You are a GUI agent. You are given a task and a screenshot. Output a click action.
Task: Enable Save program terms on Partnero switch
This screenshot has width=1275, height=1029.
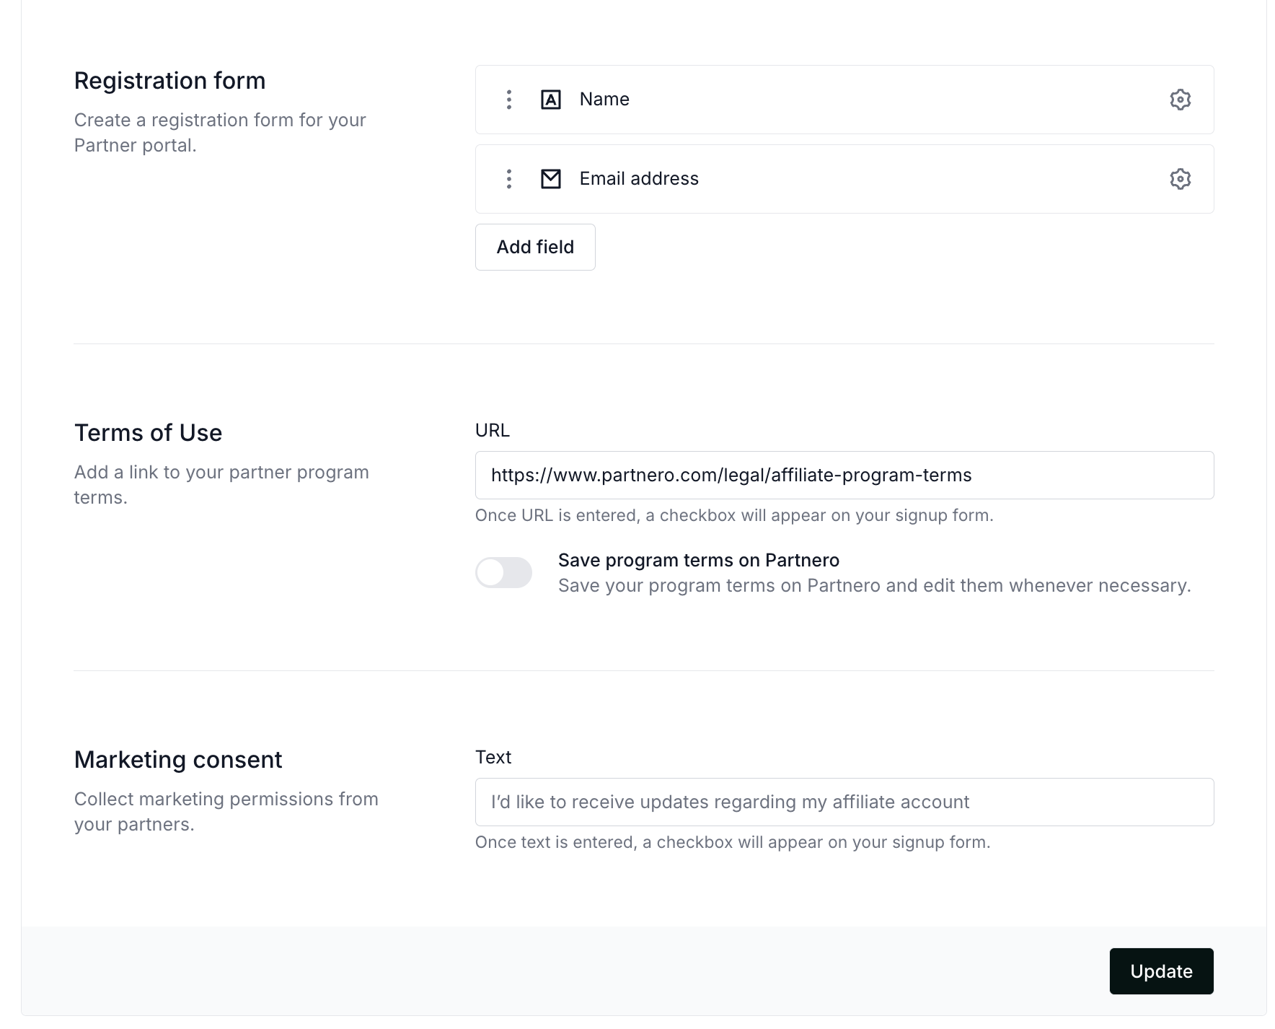[503, 573]
